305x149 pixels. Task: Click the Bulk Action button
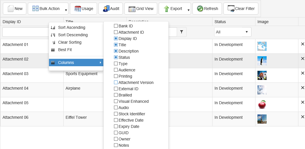tap(46, 9)
